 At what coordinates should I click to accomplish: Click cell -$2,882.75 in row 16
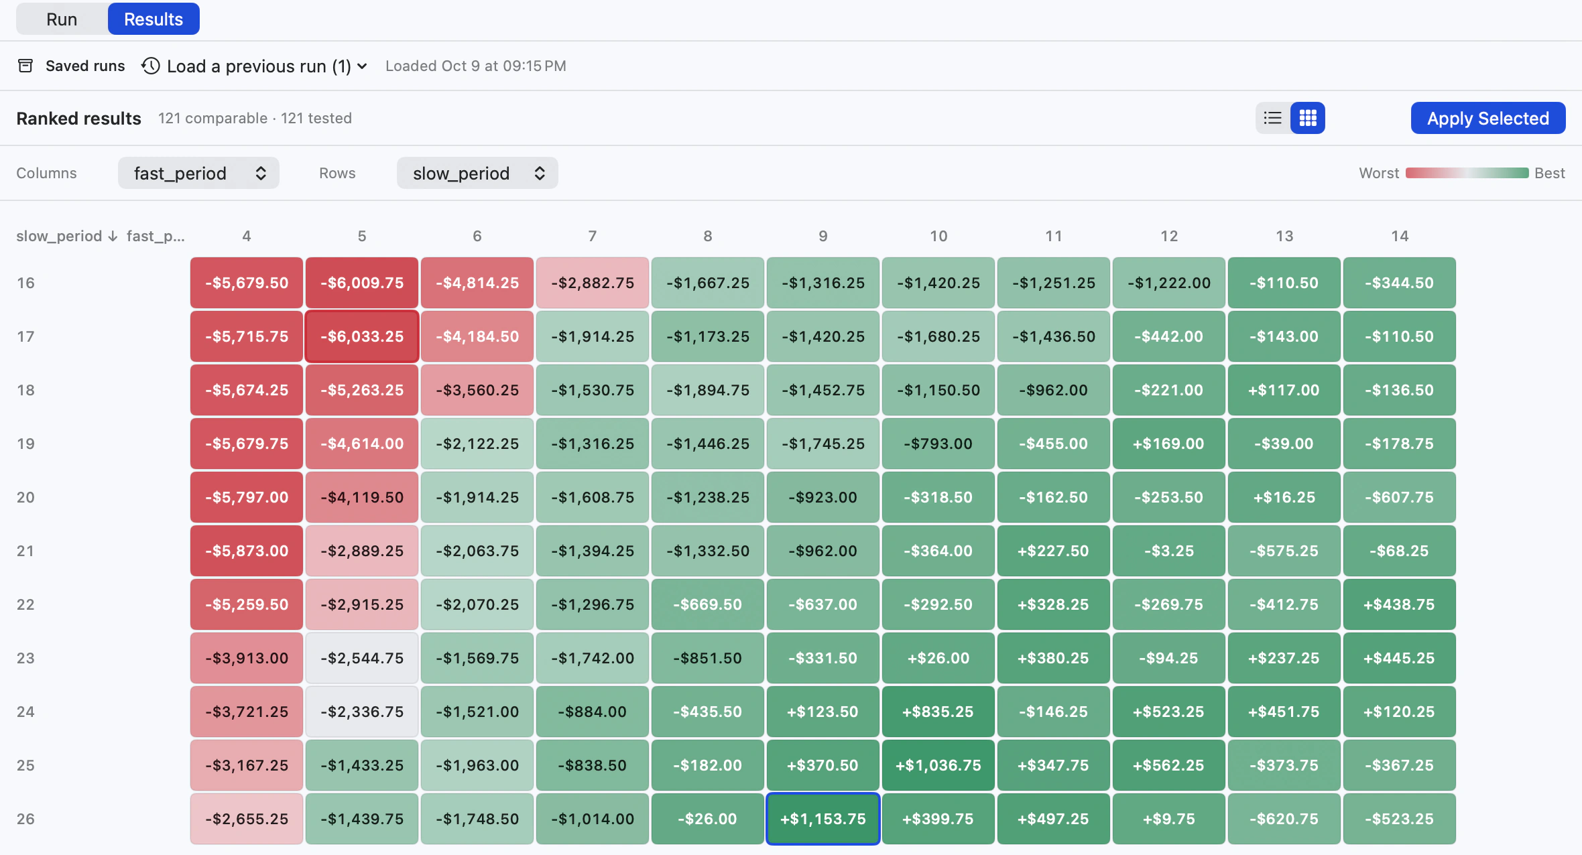[593, 283]
